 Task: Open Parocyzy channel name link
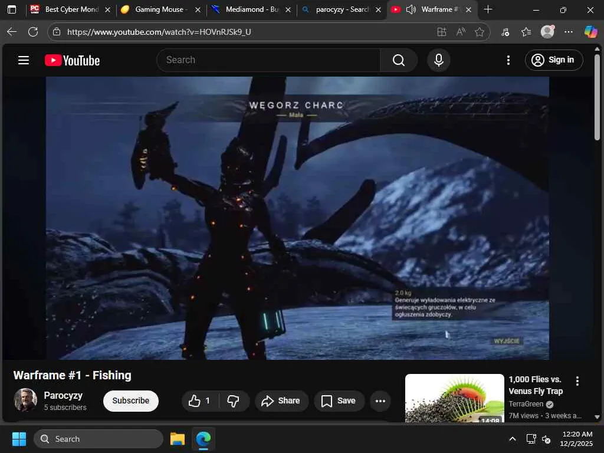pyautogui.click(x=63, y=396)
